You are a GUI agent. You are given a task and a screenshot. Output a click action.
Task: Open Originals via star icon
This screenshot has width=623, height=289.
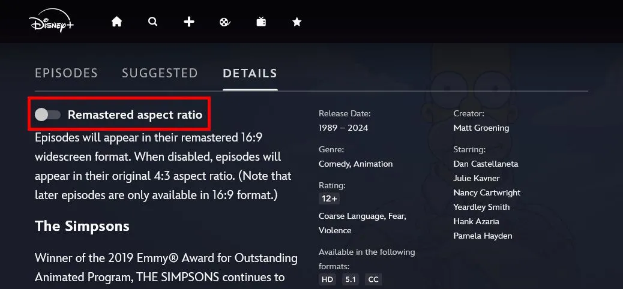(x=297, y=22)
